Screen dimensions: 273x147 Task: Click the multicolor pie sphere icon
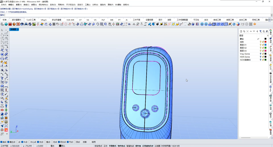tap(238, 24)
